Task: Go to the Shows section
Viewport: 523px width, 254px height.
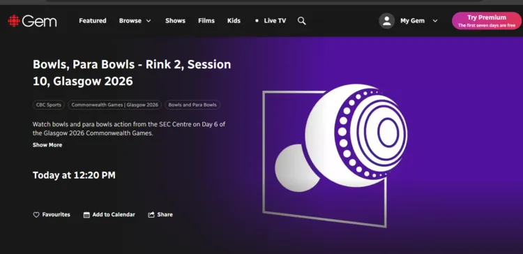Action: tap(175, 21)
